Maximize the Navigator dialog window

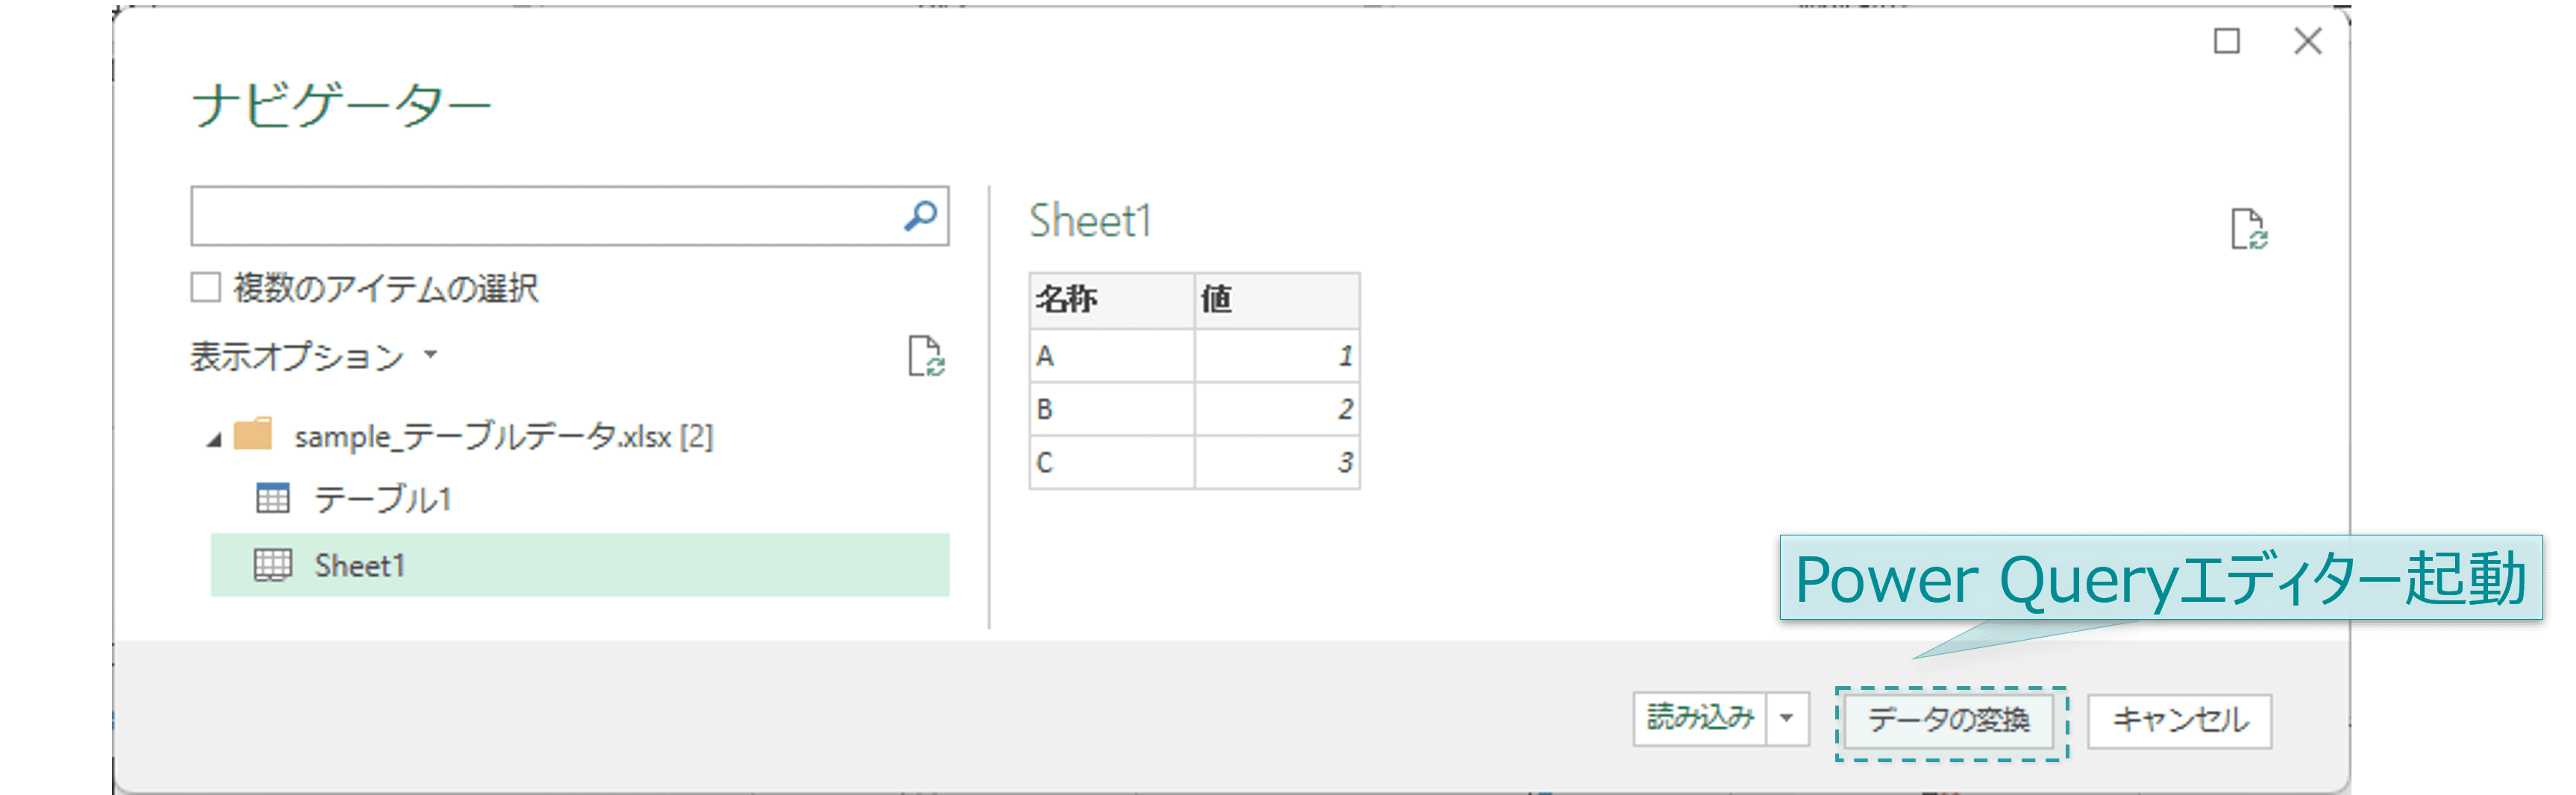pyautogui.click(x=2226, y=41)
